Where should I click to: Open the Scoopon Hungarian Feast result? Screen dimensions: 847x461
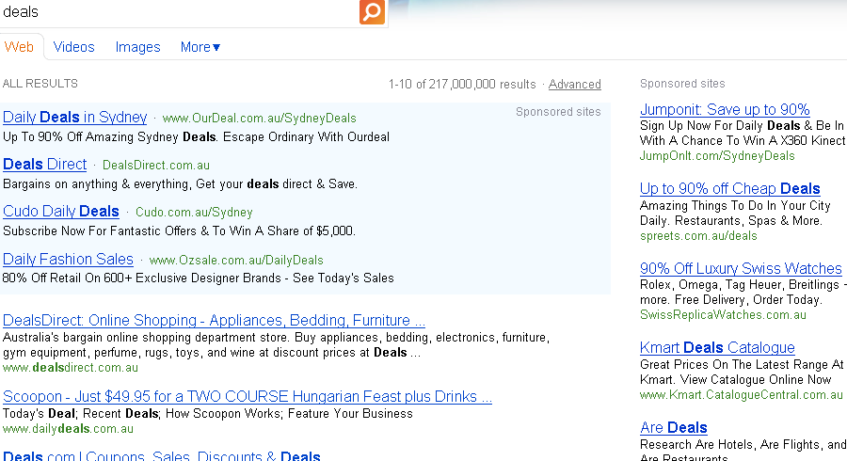[x=248, y=396]
